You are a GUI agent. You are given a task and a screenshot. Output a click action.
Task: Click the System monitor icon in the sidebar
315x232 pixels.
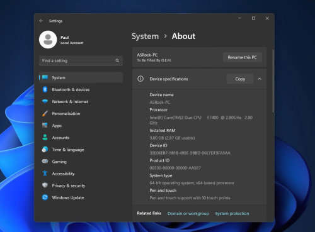pyautogui.click(x=45, y=77)
